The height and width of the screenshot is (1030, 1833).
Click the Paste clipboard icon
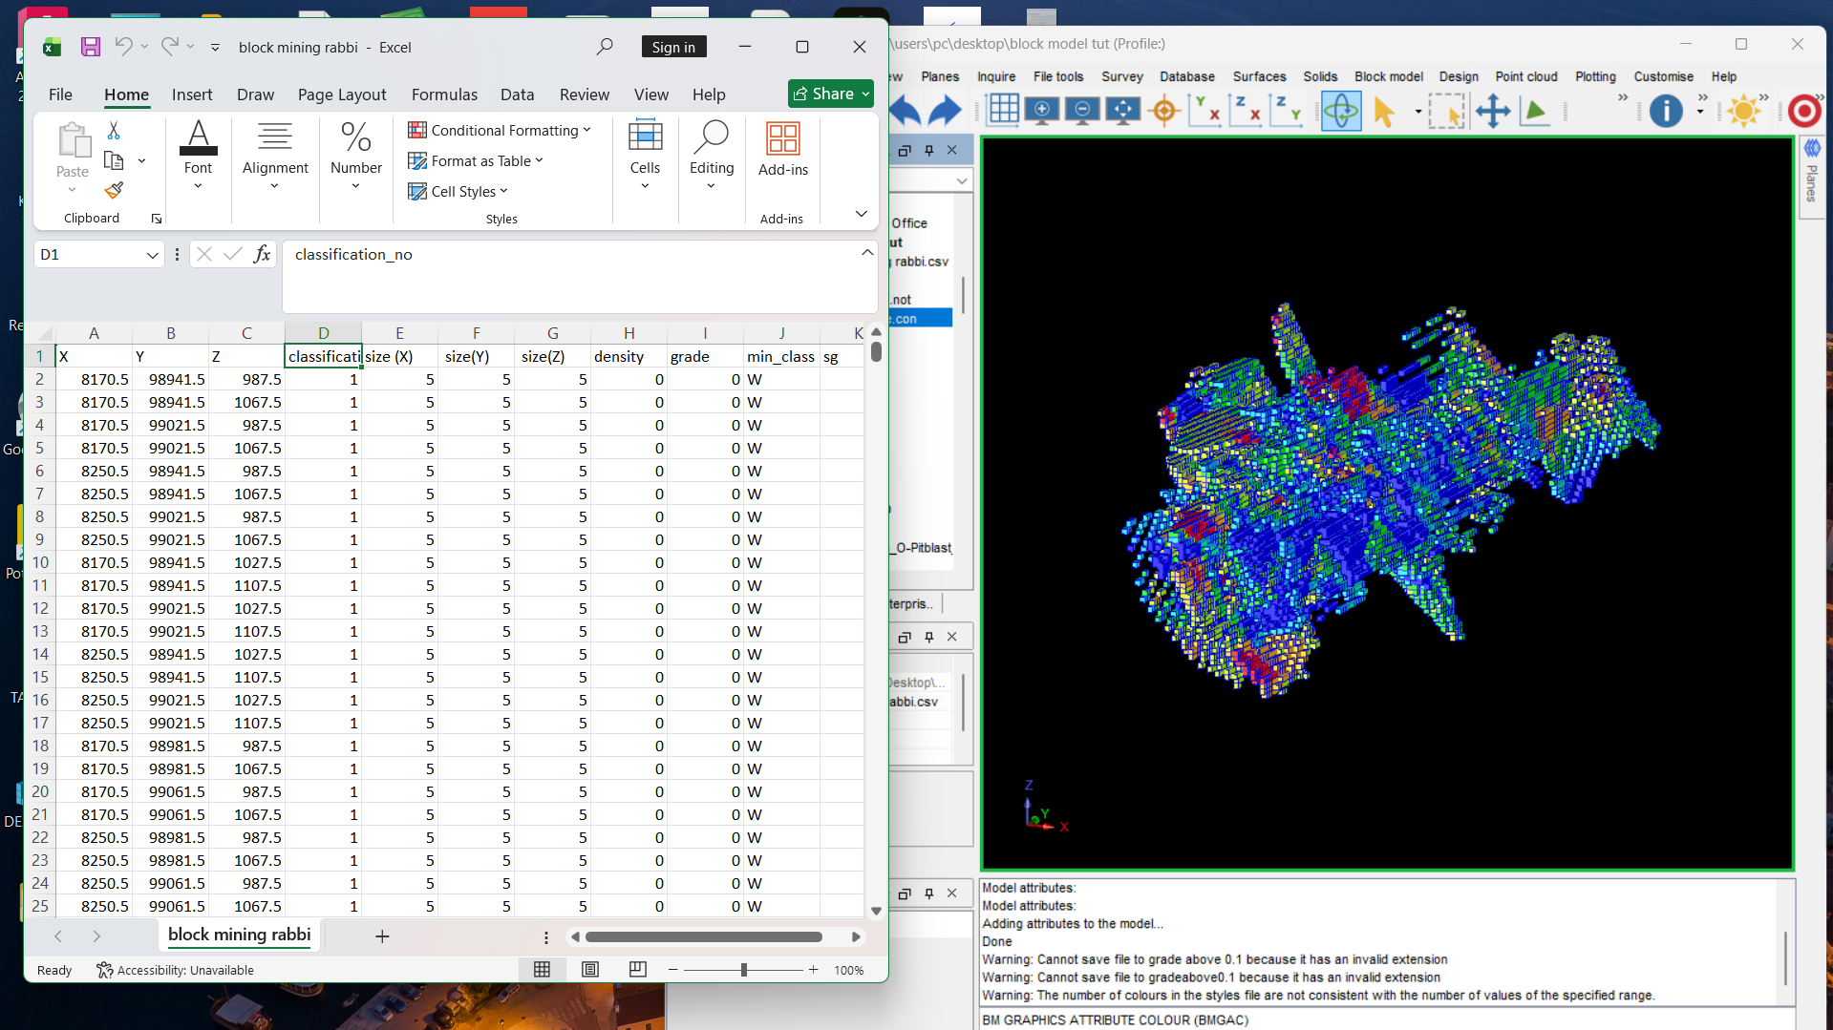pos(73,139)
